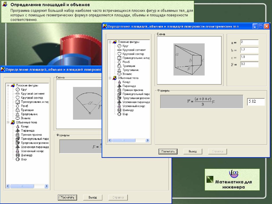The image size is (272, 204).
Task: Select the Пирамида icon in front window tree
Action: (119, 86)
